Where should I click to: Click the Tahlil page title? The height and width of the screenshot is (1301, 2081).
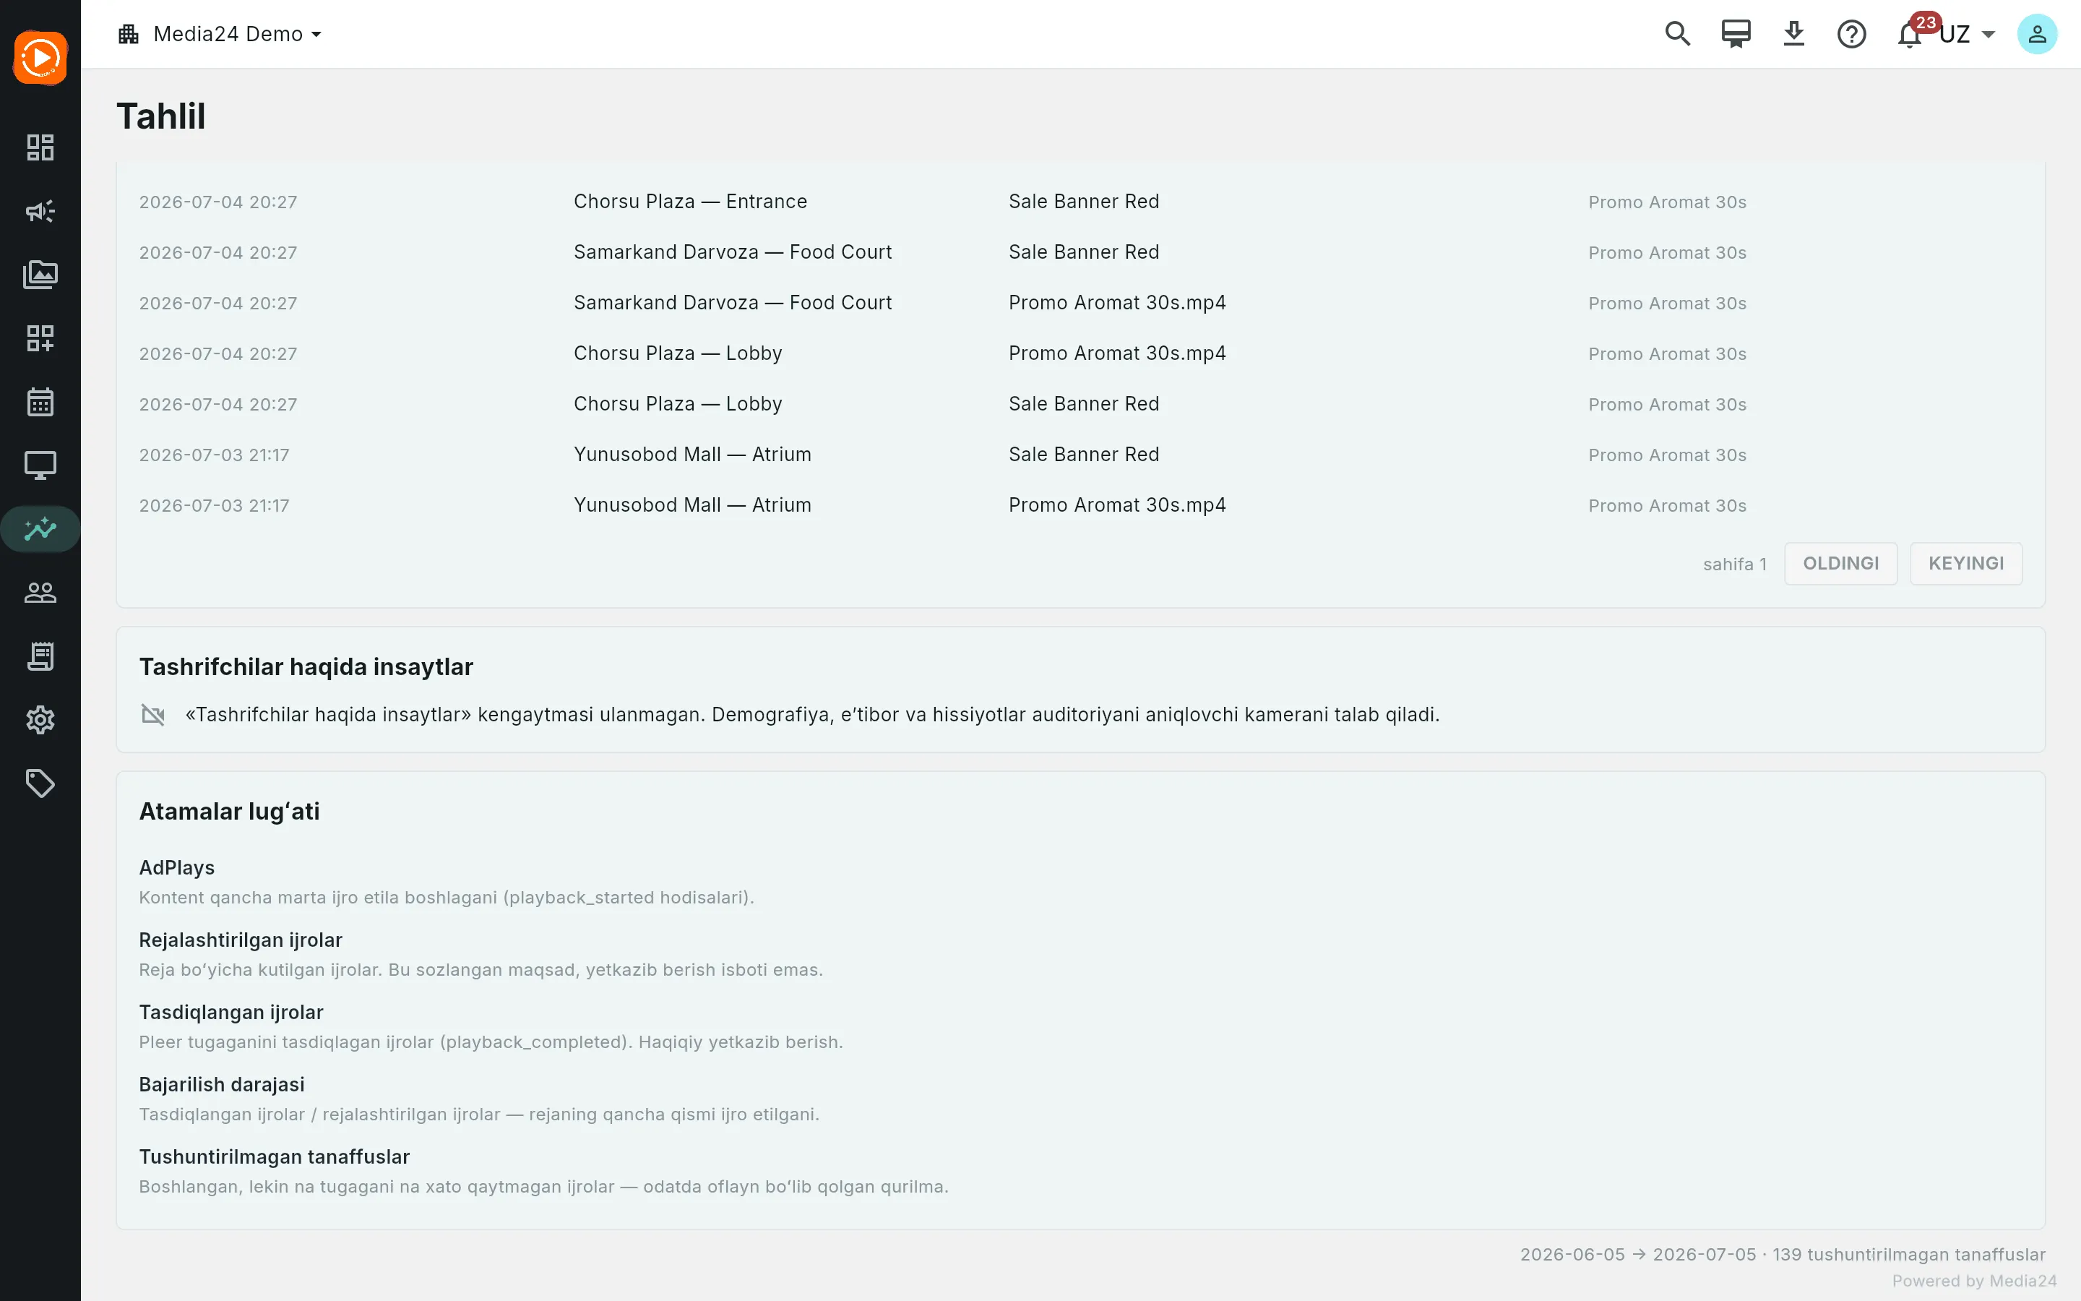[162, 116]
